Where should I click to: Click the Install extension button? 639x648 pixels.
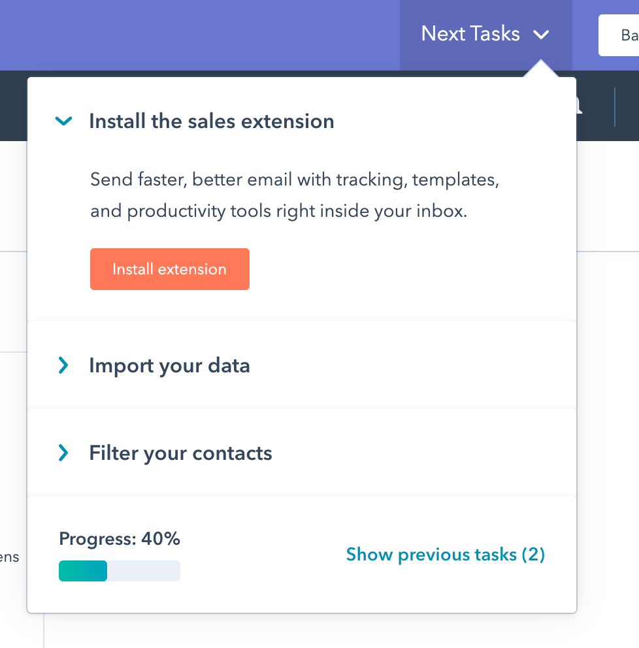(x=169, y=268)
